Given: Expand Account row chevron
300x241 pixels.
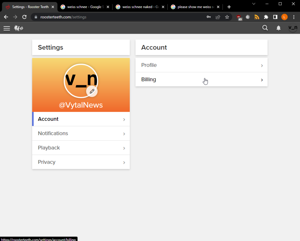Looking at the screenshot, I should point(124,119).
